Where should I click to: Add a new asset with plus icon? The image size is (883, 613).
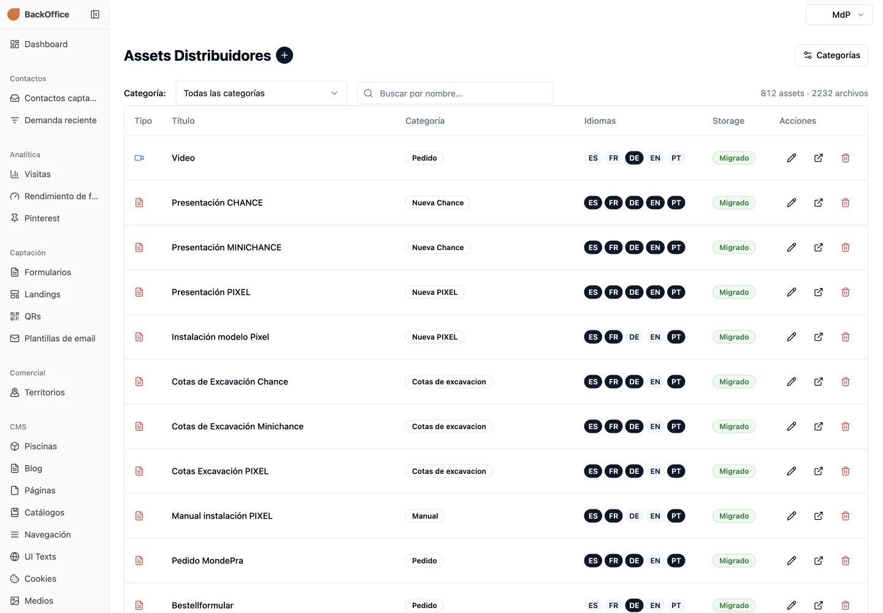click(x=285, y=55)
